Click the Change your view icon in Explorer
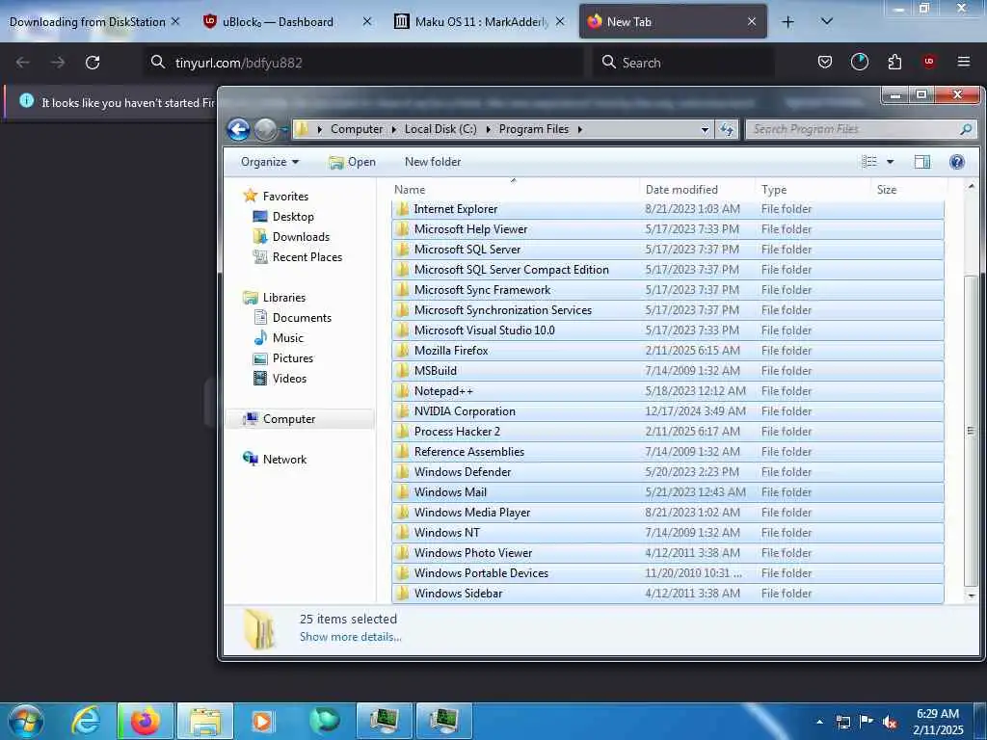Viewport: 987px width, 740px height. pos(869,162)
